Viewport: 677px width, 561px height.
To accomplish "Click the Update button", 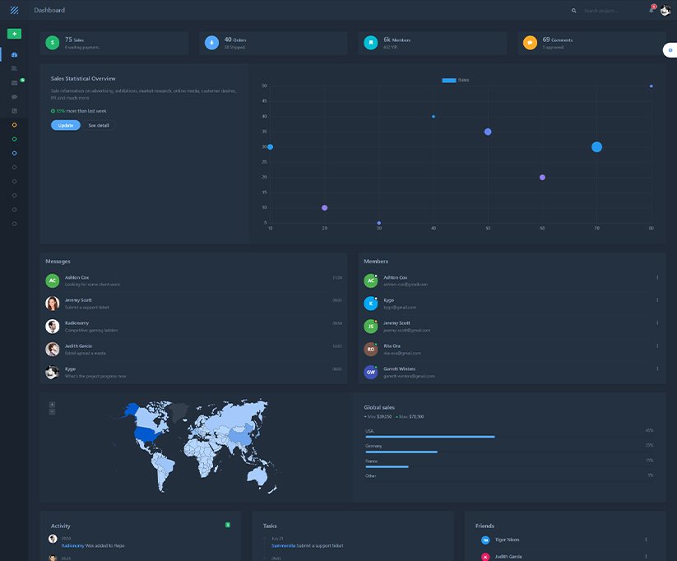I will pyautogui.click(x=65, y=125).
